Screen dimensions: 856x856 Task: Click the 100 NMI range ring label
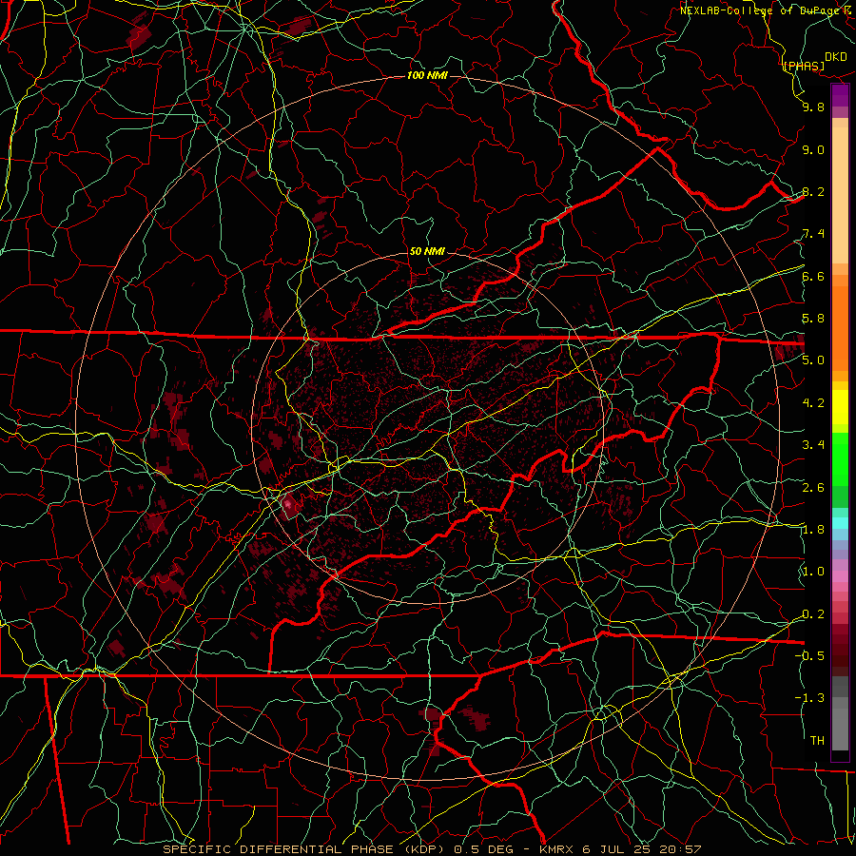(427, 75)
